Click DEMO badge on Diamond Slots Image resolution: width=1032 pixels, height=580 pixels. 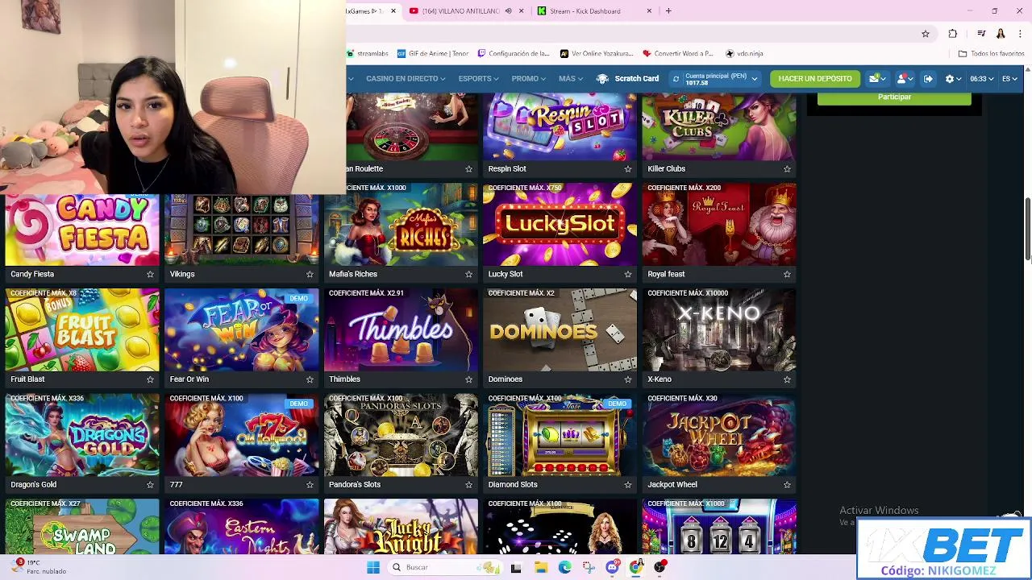tap(617, 404)
